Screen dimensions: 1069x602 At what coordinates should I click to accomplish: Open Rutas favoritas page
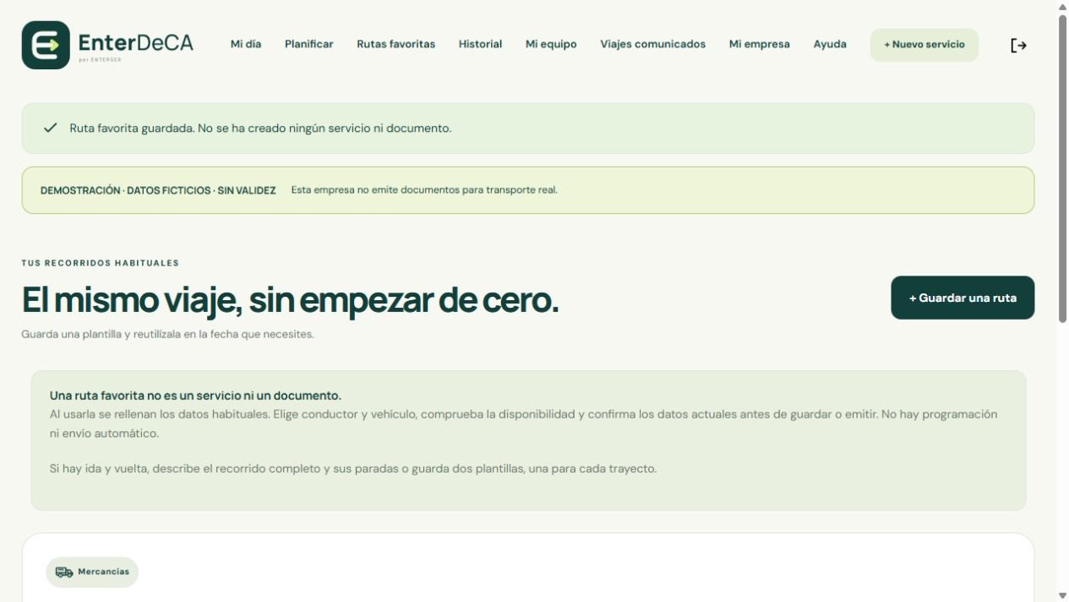(395, 44)
